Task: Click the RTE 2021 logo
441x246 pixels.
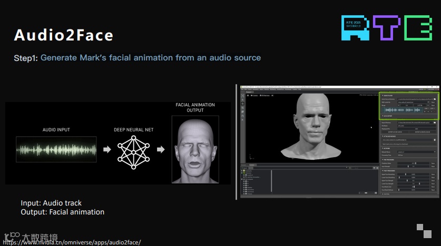Action: [386, 28]
